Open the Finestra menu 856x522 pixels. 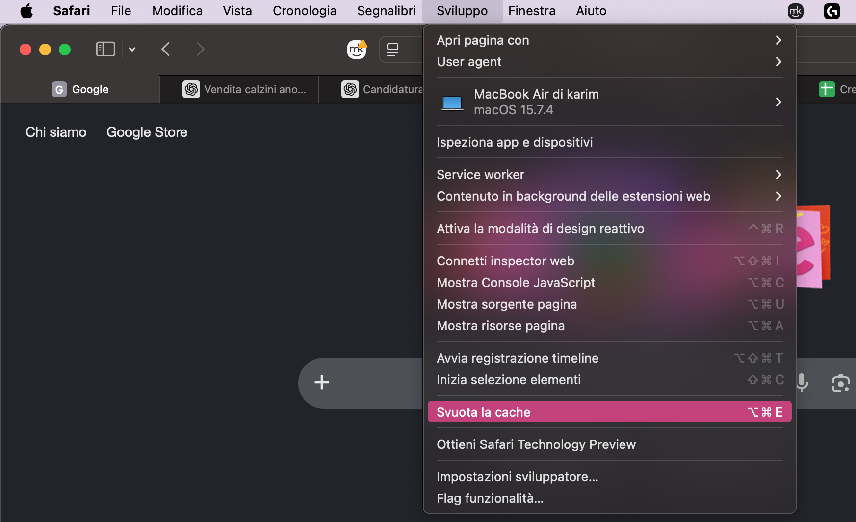click(x=532, y=11)
